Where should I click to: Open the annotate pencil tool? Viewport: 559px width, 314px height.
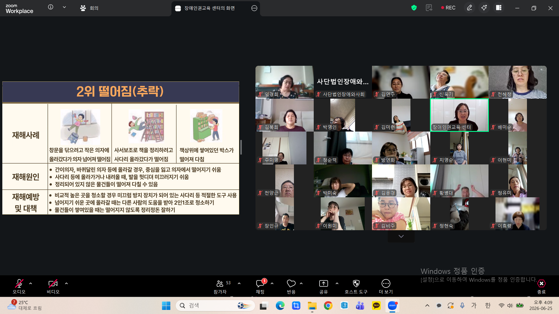click(470, 8)
